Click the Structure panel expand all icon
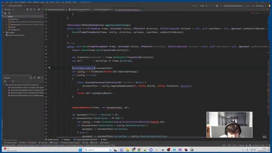This screenshot has width=272, height=153. click(x=31, y=78)
